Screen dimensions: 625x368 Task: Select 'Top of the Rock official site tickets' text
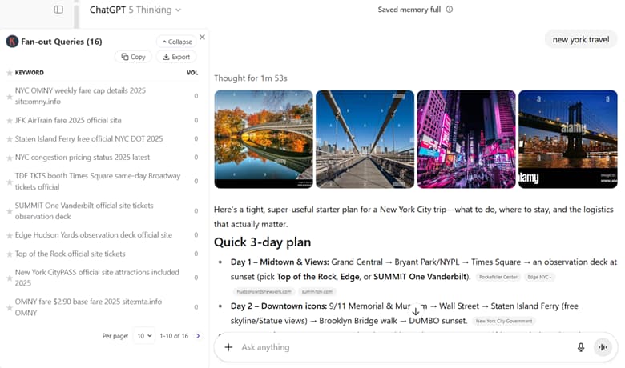[x=71, y=254]
